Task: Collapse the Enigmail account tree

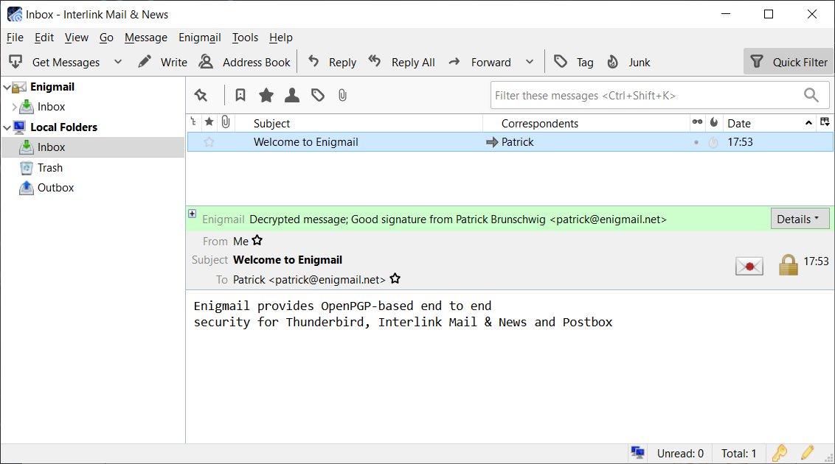Action: 7,87
